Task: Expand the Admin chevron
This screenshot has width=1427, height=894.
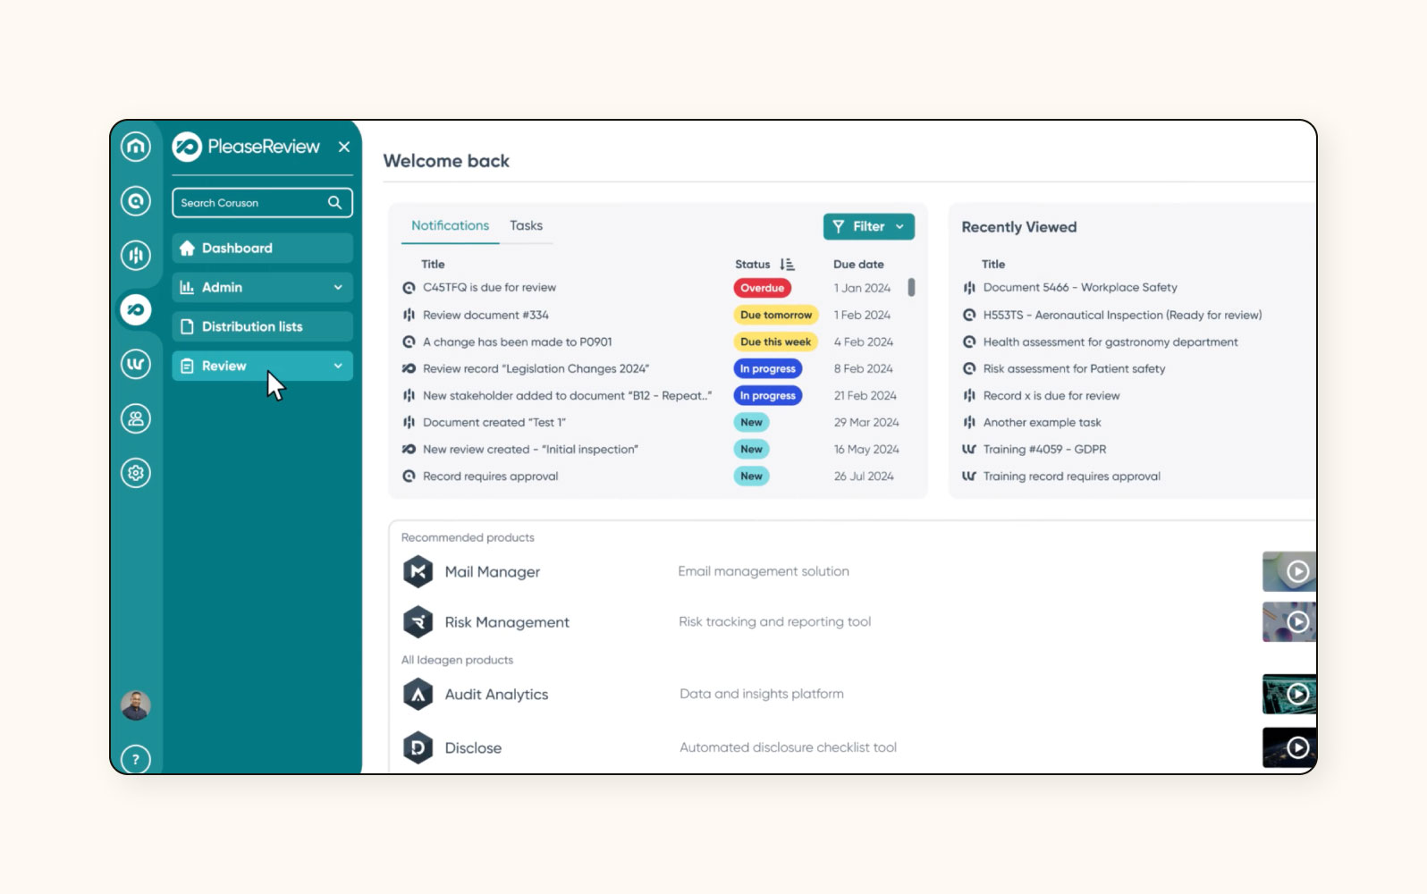Action: click(338, 287)
